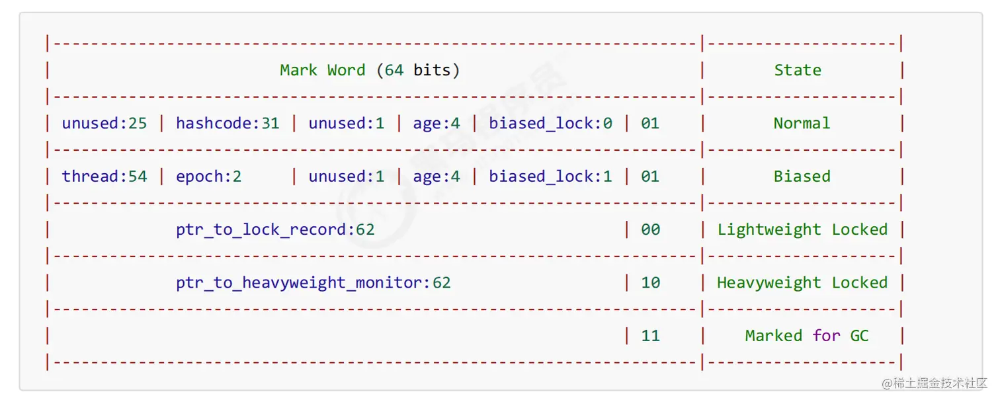Click the biased_lock:1 field
The width and height of the screenshot is (1000, 402).
pos(550,177)
